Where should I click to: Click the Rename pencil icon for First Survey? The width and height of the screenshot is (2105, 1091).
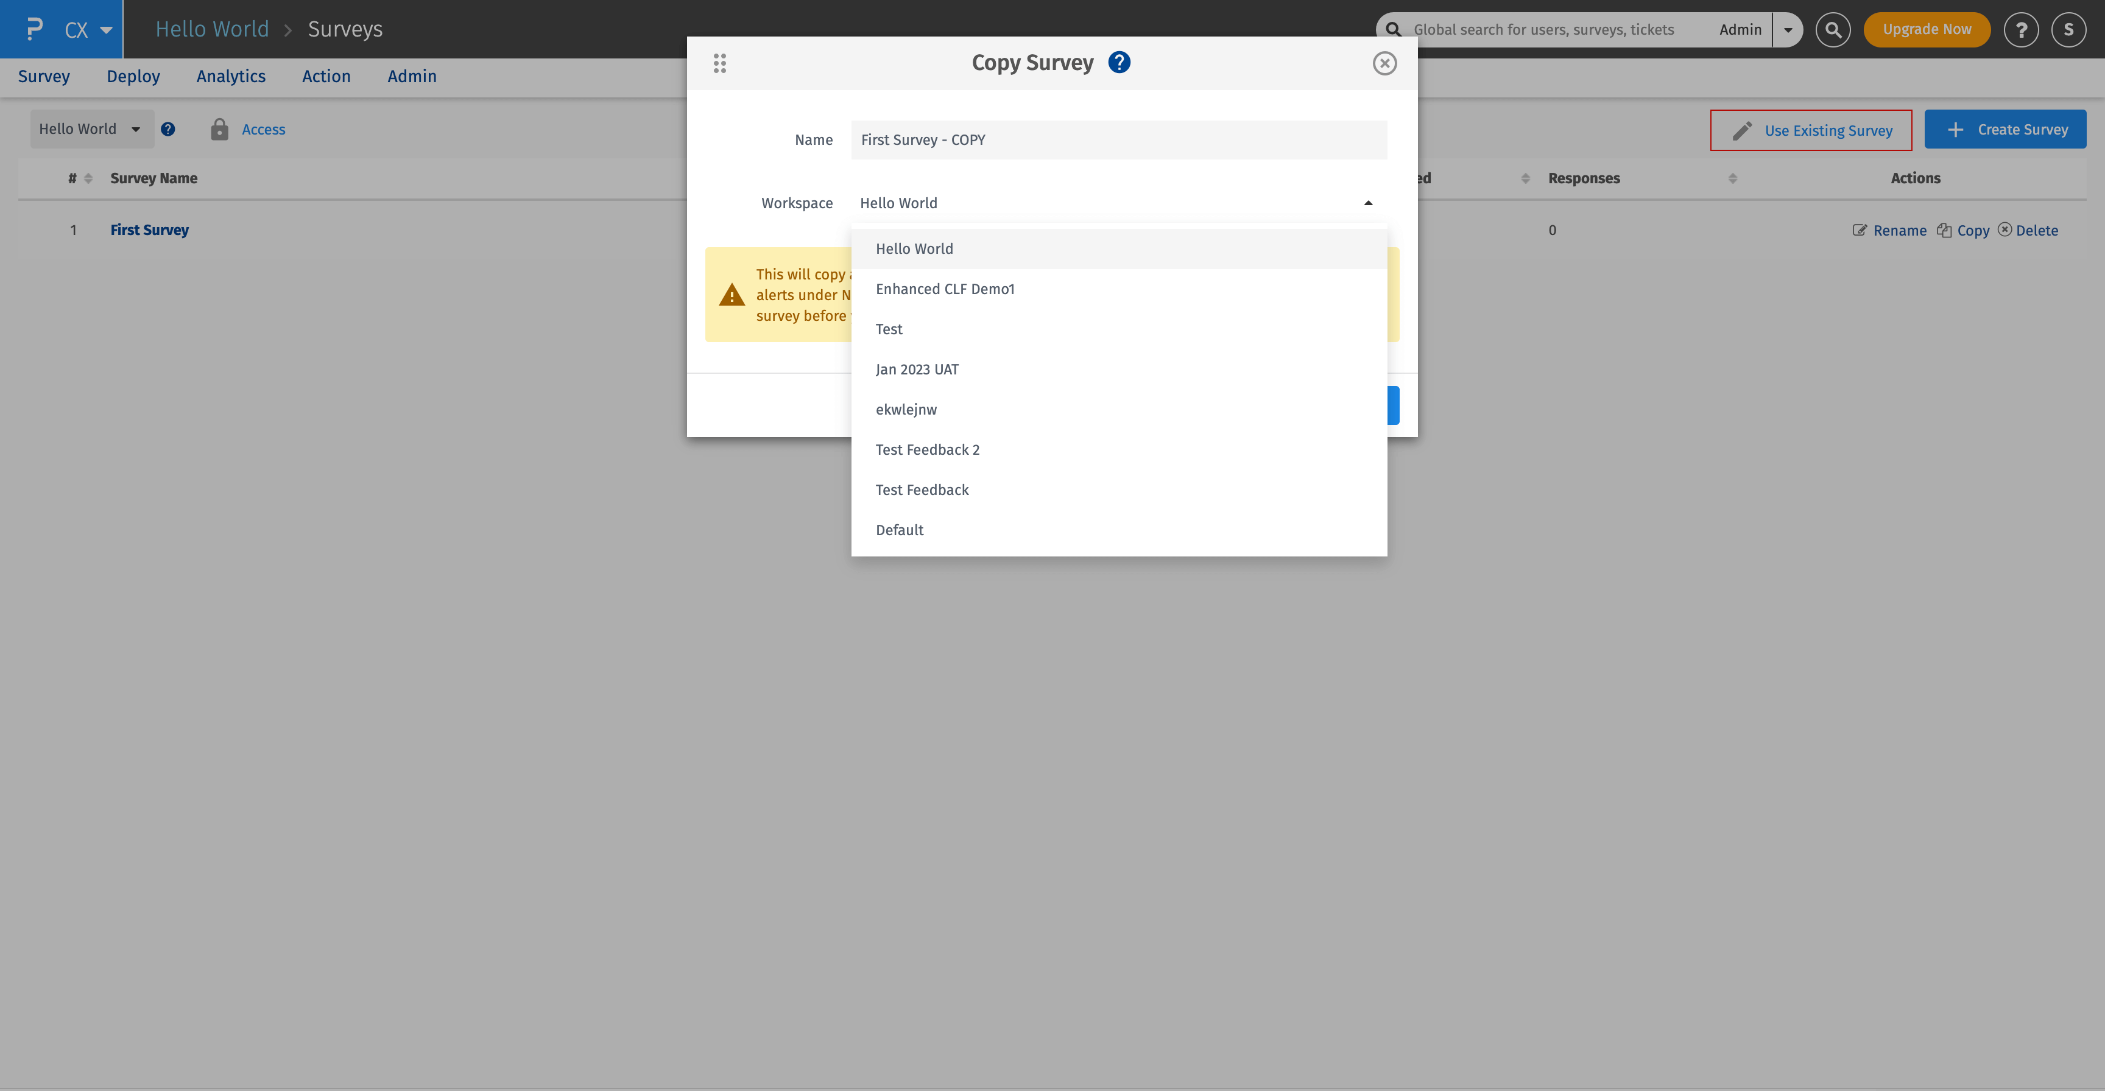pyautogui.click(x=1860, y=230)
